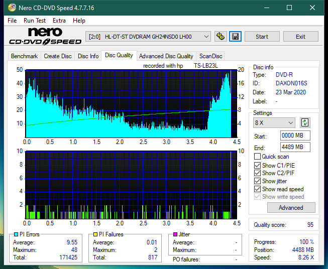Toggle Show C2/PIF checkbox

pos(257,173)
